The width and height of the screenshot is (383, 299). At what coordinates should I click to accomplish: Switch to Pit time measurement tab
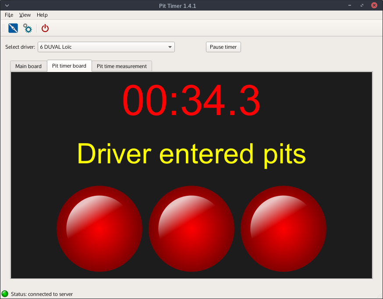(122, 66)
